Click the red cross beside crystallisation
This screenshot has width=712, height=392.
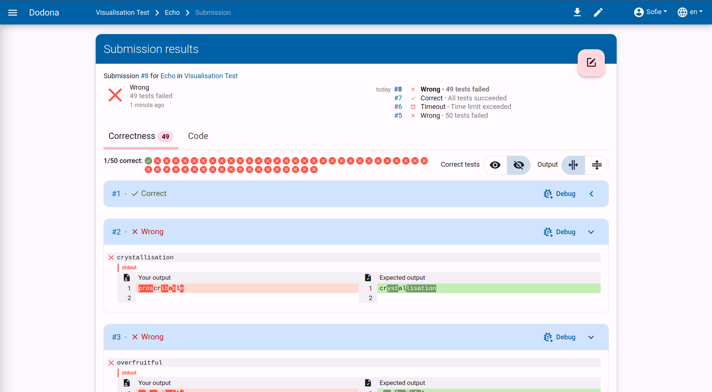pyautogui.click(x=111, y=258)
